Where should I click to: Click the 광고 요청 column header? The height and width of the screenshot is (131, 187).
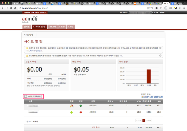[x=124, y=101]
